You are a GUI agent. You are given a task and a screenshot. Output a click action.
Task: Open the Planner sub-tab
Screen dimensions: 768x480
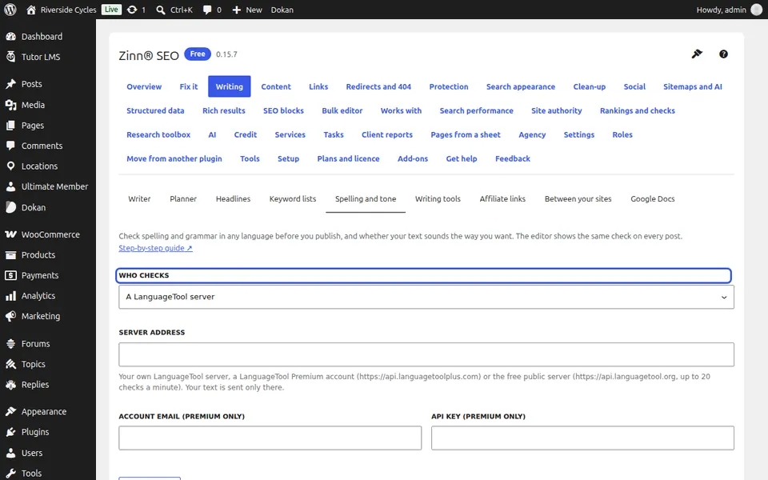coord(183,199)
